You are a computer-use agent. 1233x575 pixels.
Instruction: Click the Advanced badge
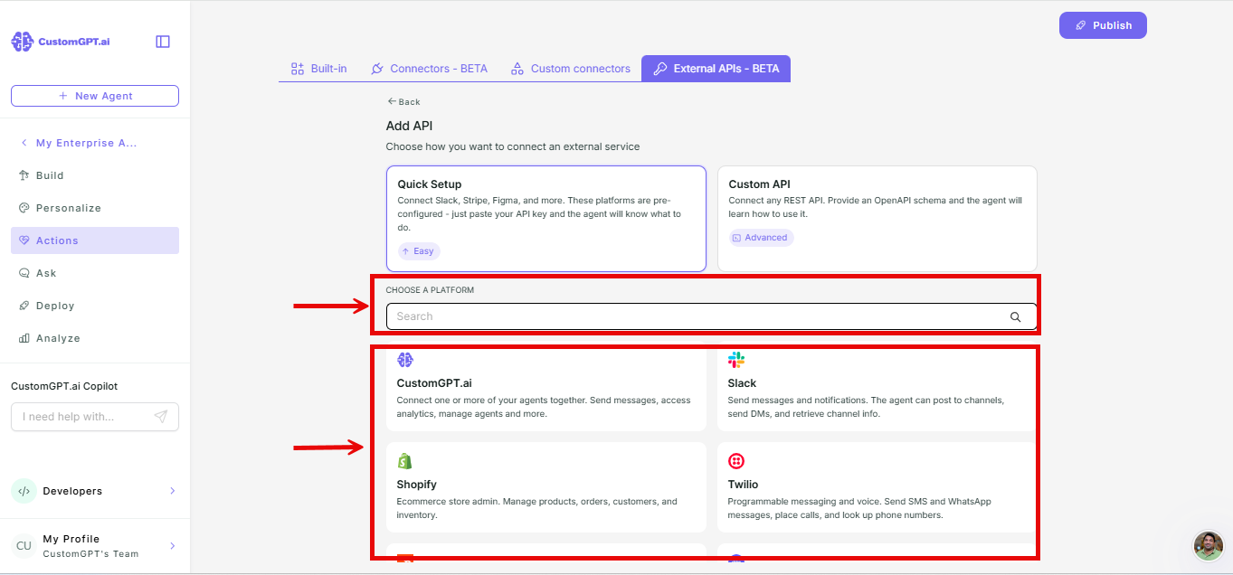pos(761,238)
